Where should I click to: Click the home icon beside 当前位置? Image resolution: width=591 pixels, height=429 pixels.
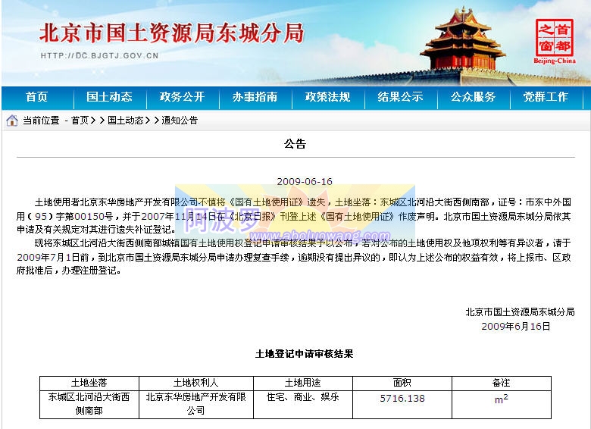click(12, 121)
